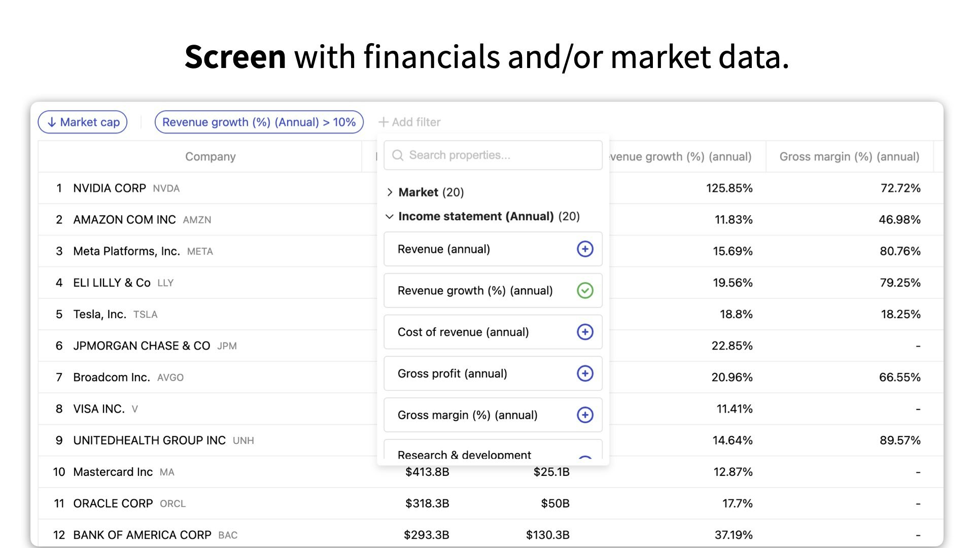The image size is (974, 548).
Task: Select Research & development property row
Action: tap(493, 450)
